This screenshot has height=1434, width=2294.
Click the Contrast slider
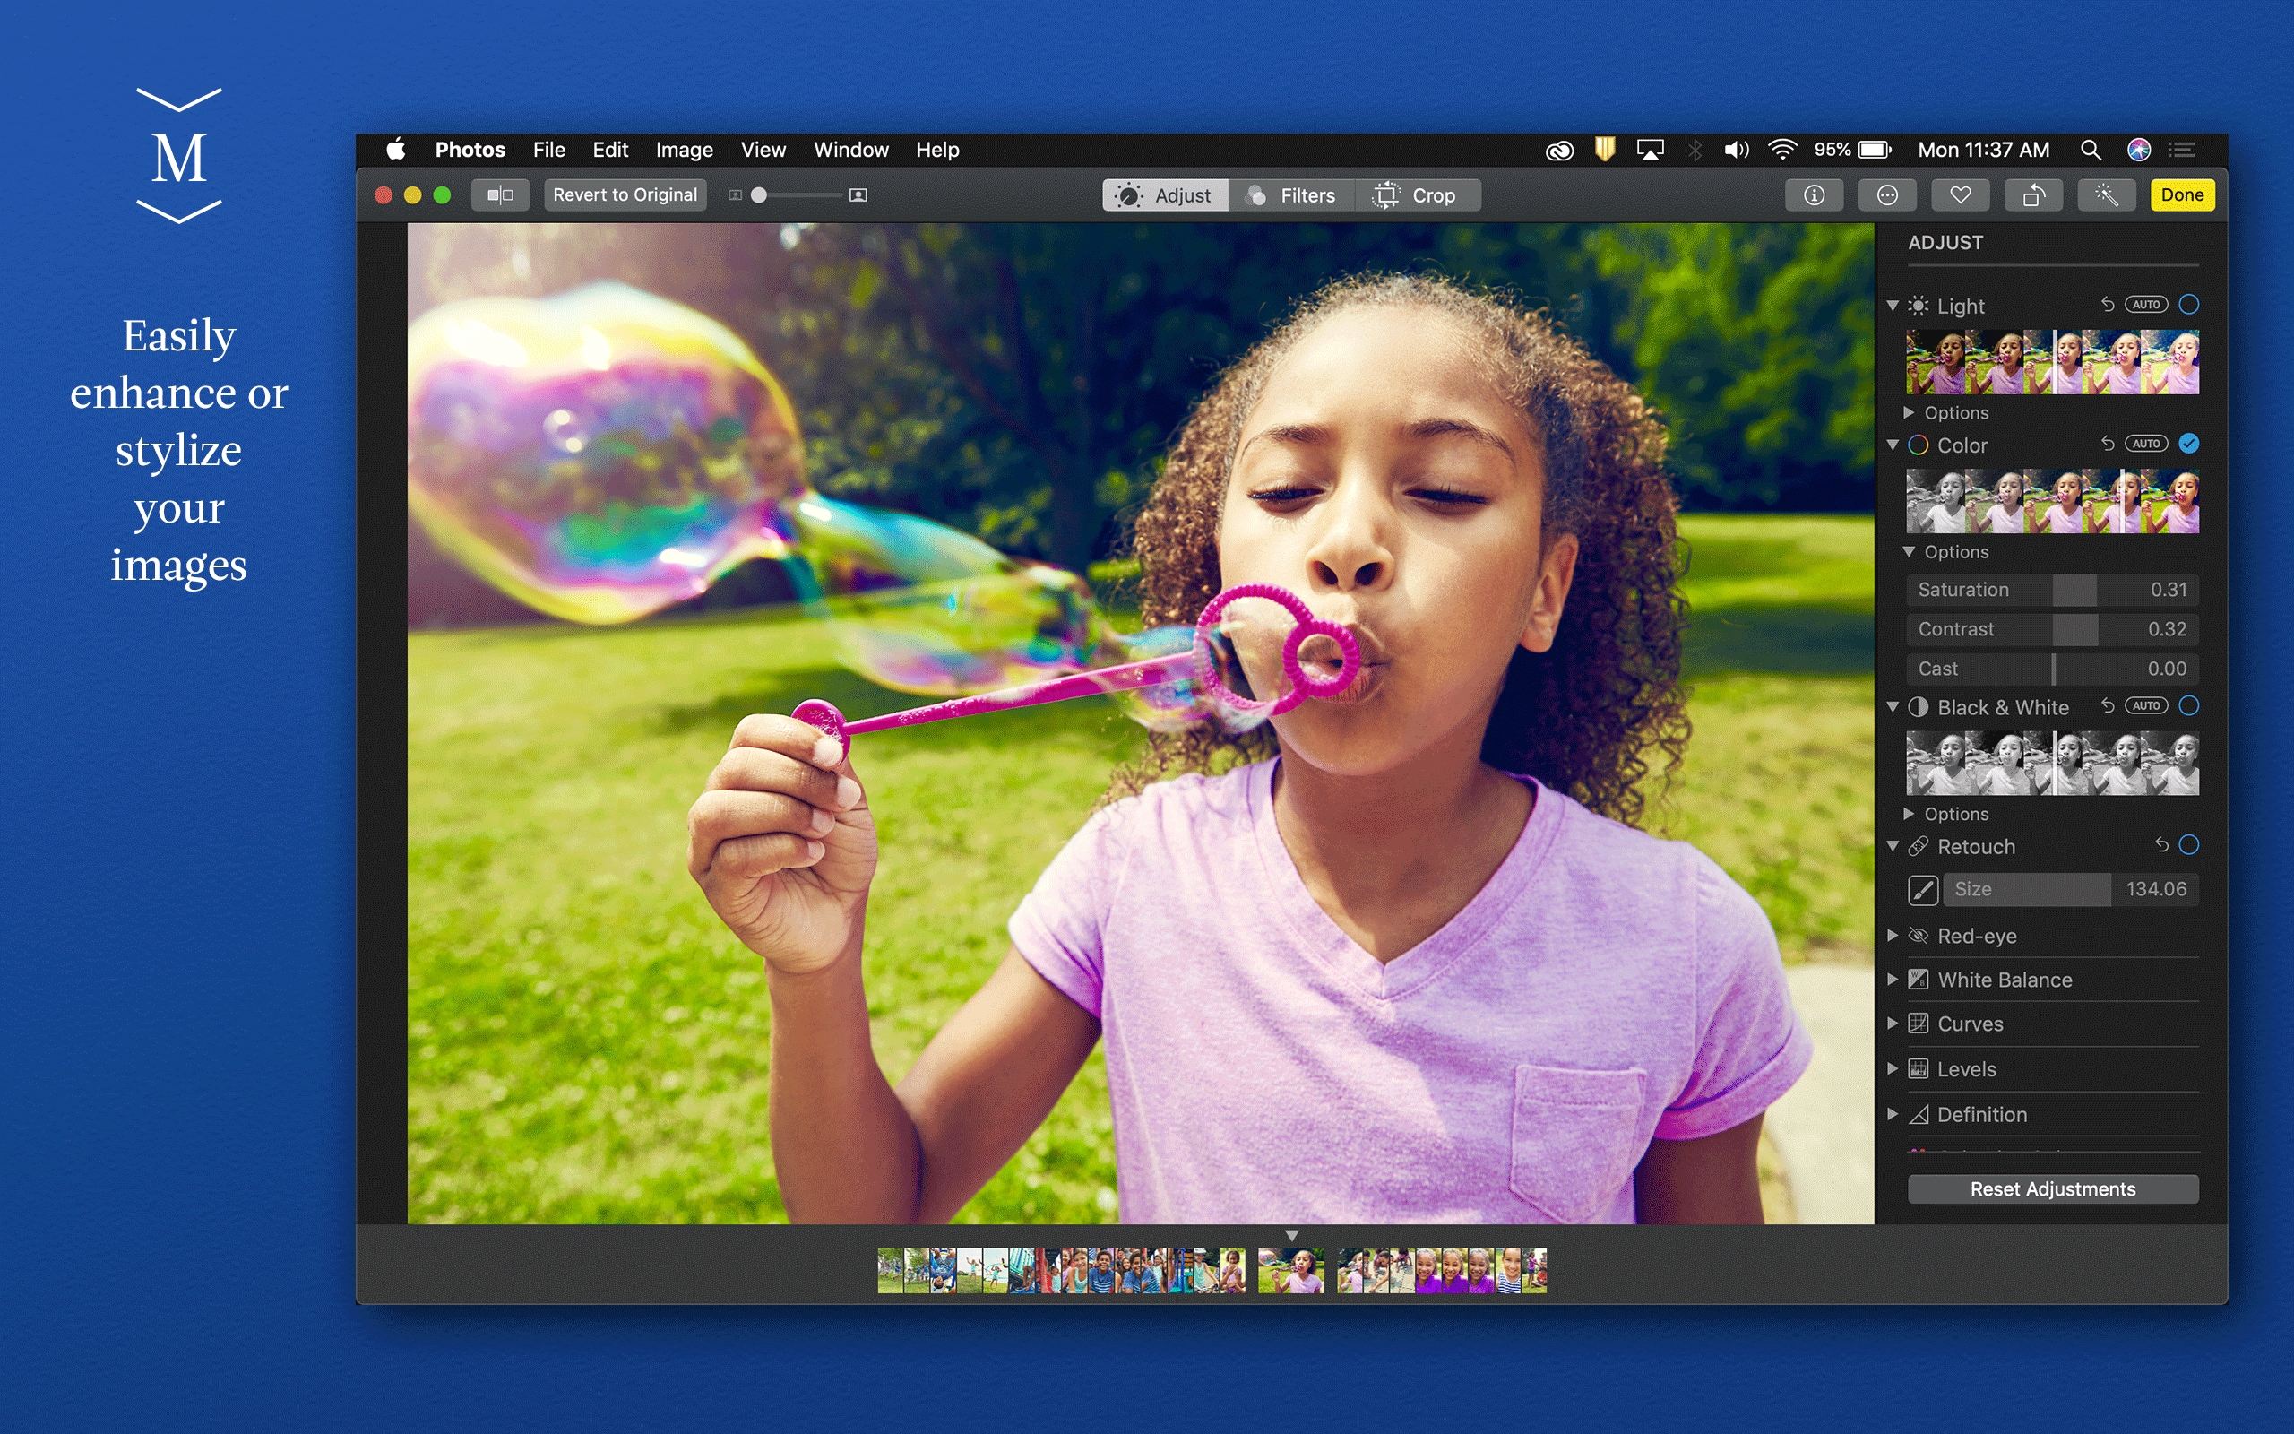(x=2052, y=630)
